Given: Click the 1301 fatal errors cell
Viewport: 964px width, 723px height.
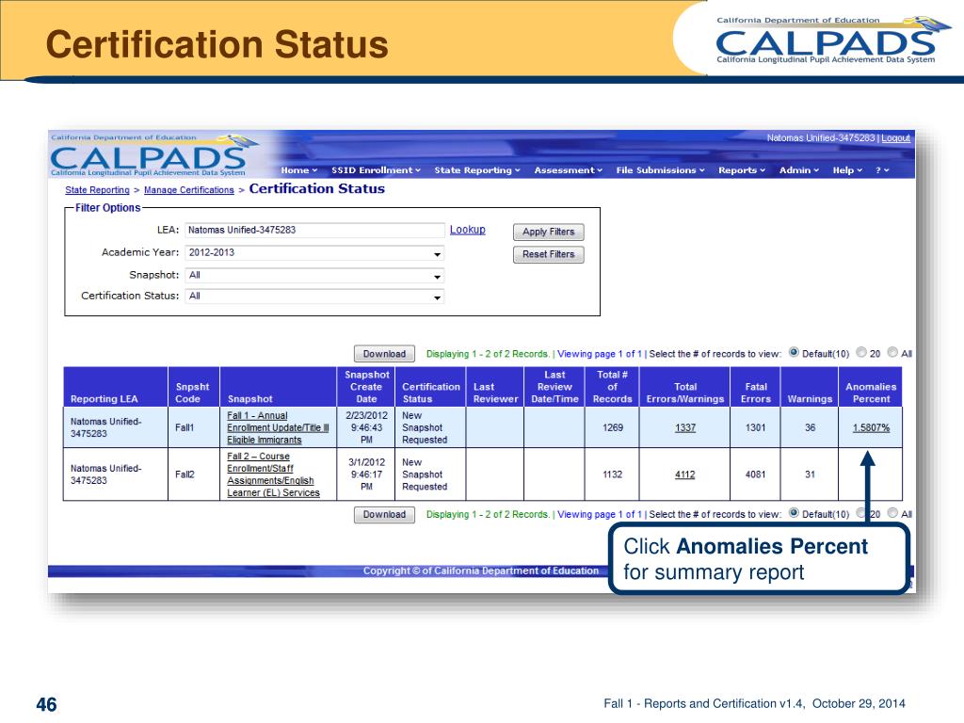Looking at the screenshot, I should click(x=756, y=428).
